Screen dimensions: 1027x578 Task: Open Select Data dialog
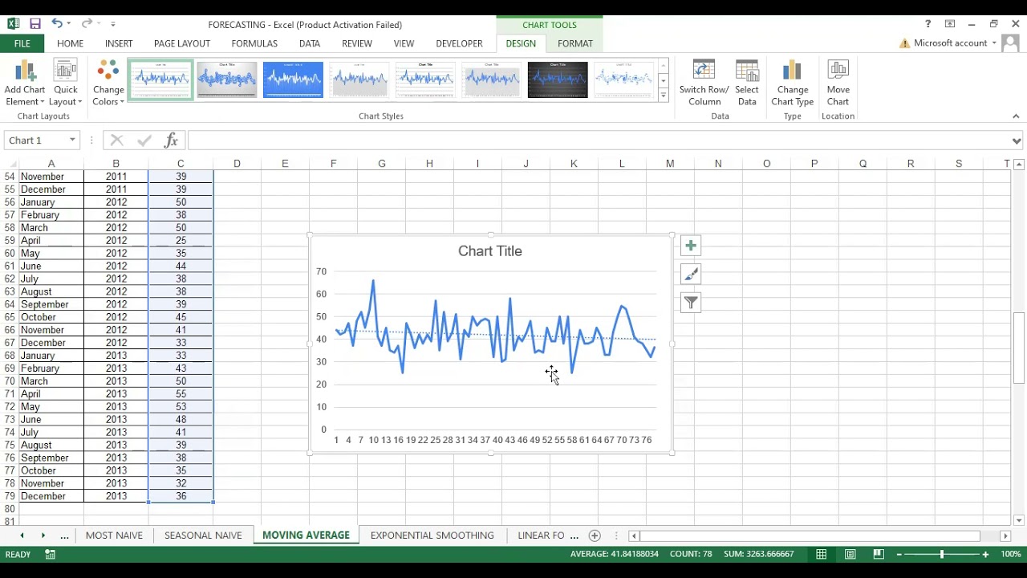[747, 83]
